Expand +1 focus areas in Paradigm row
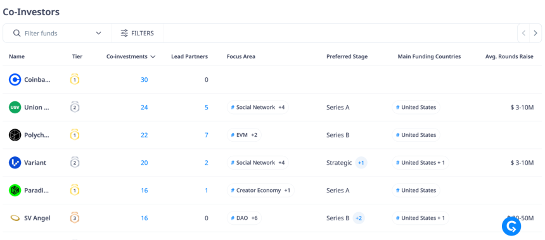545x240 pixels. (287, 191)
